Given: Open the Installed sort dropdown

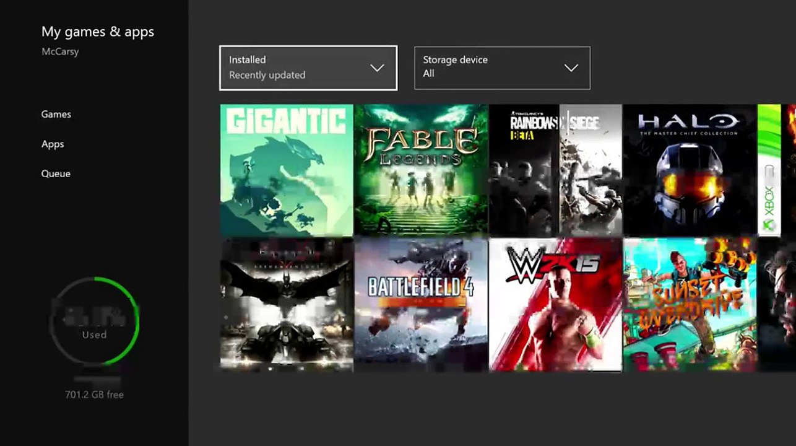Looking at the screenshot, I should click(308, 68).
